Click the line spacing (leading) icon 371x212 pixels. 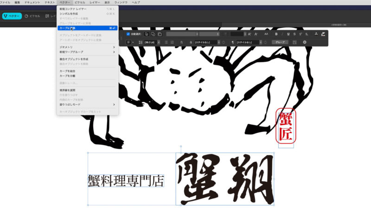(x=141, y=42)
